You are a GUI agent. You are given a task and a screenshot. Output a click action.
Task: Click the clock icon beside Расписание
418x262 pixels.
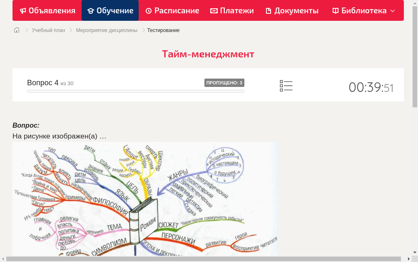[148, 10]
